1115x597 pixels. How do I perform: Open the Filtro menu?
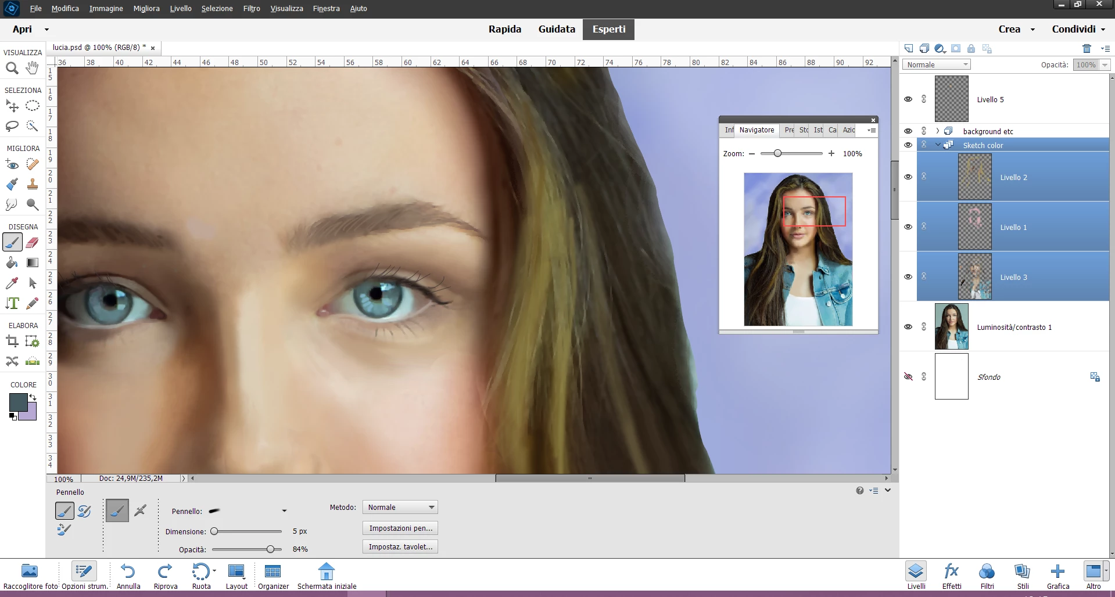coord(252,8)
